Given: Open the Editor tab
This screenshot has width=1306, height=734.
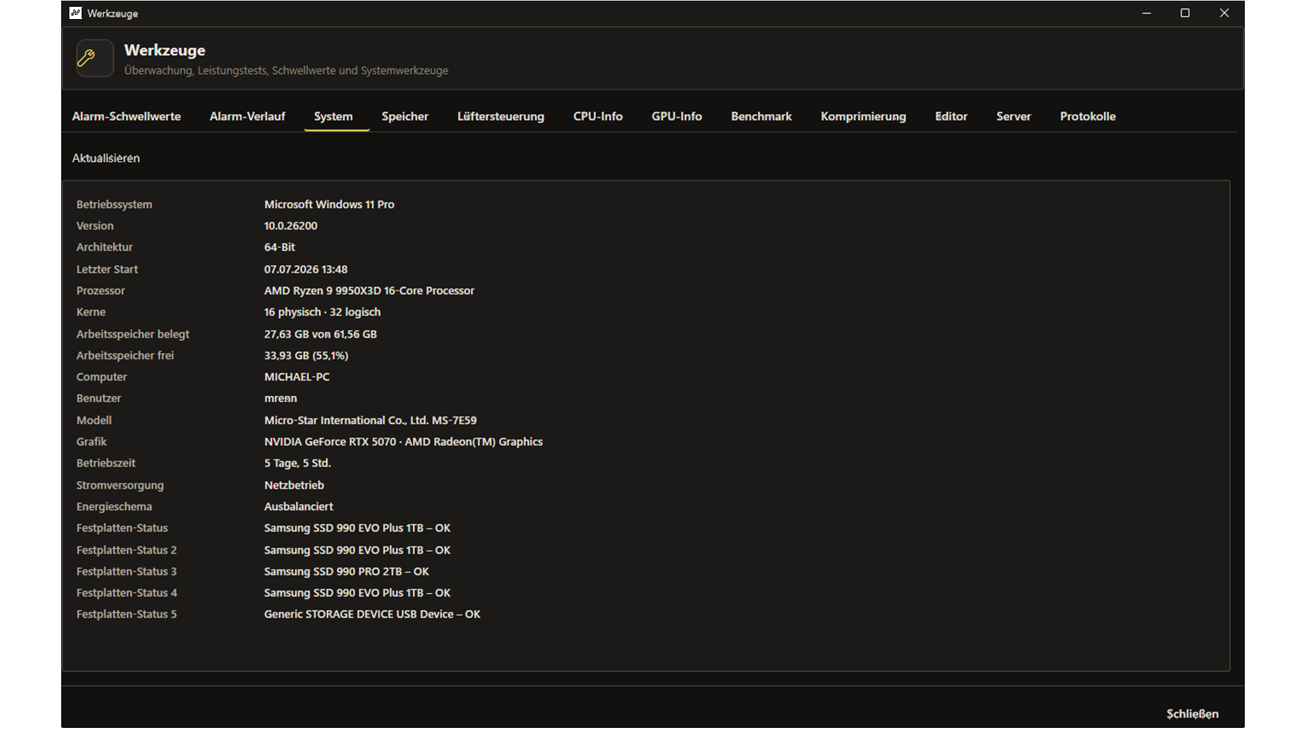Looking at the screenshot, I should 951,116.
